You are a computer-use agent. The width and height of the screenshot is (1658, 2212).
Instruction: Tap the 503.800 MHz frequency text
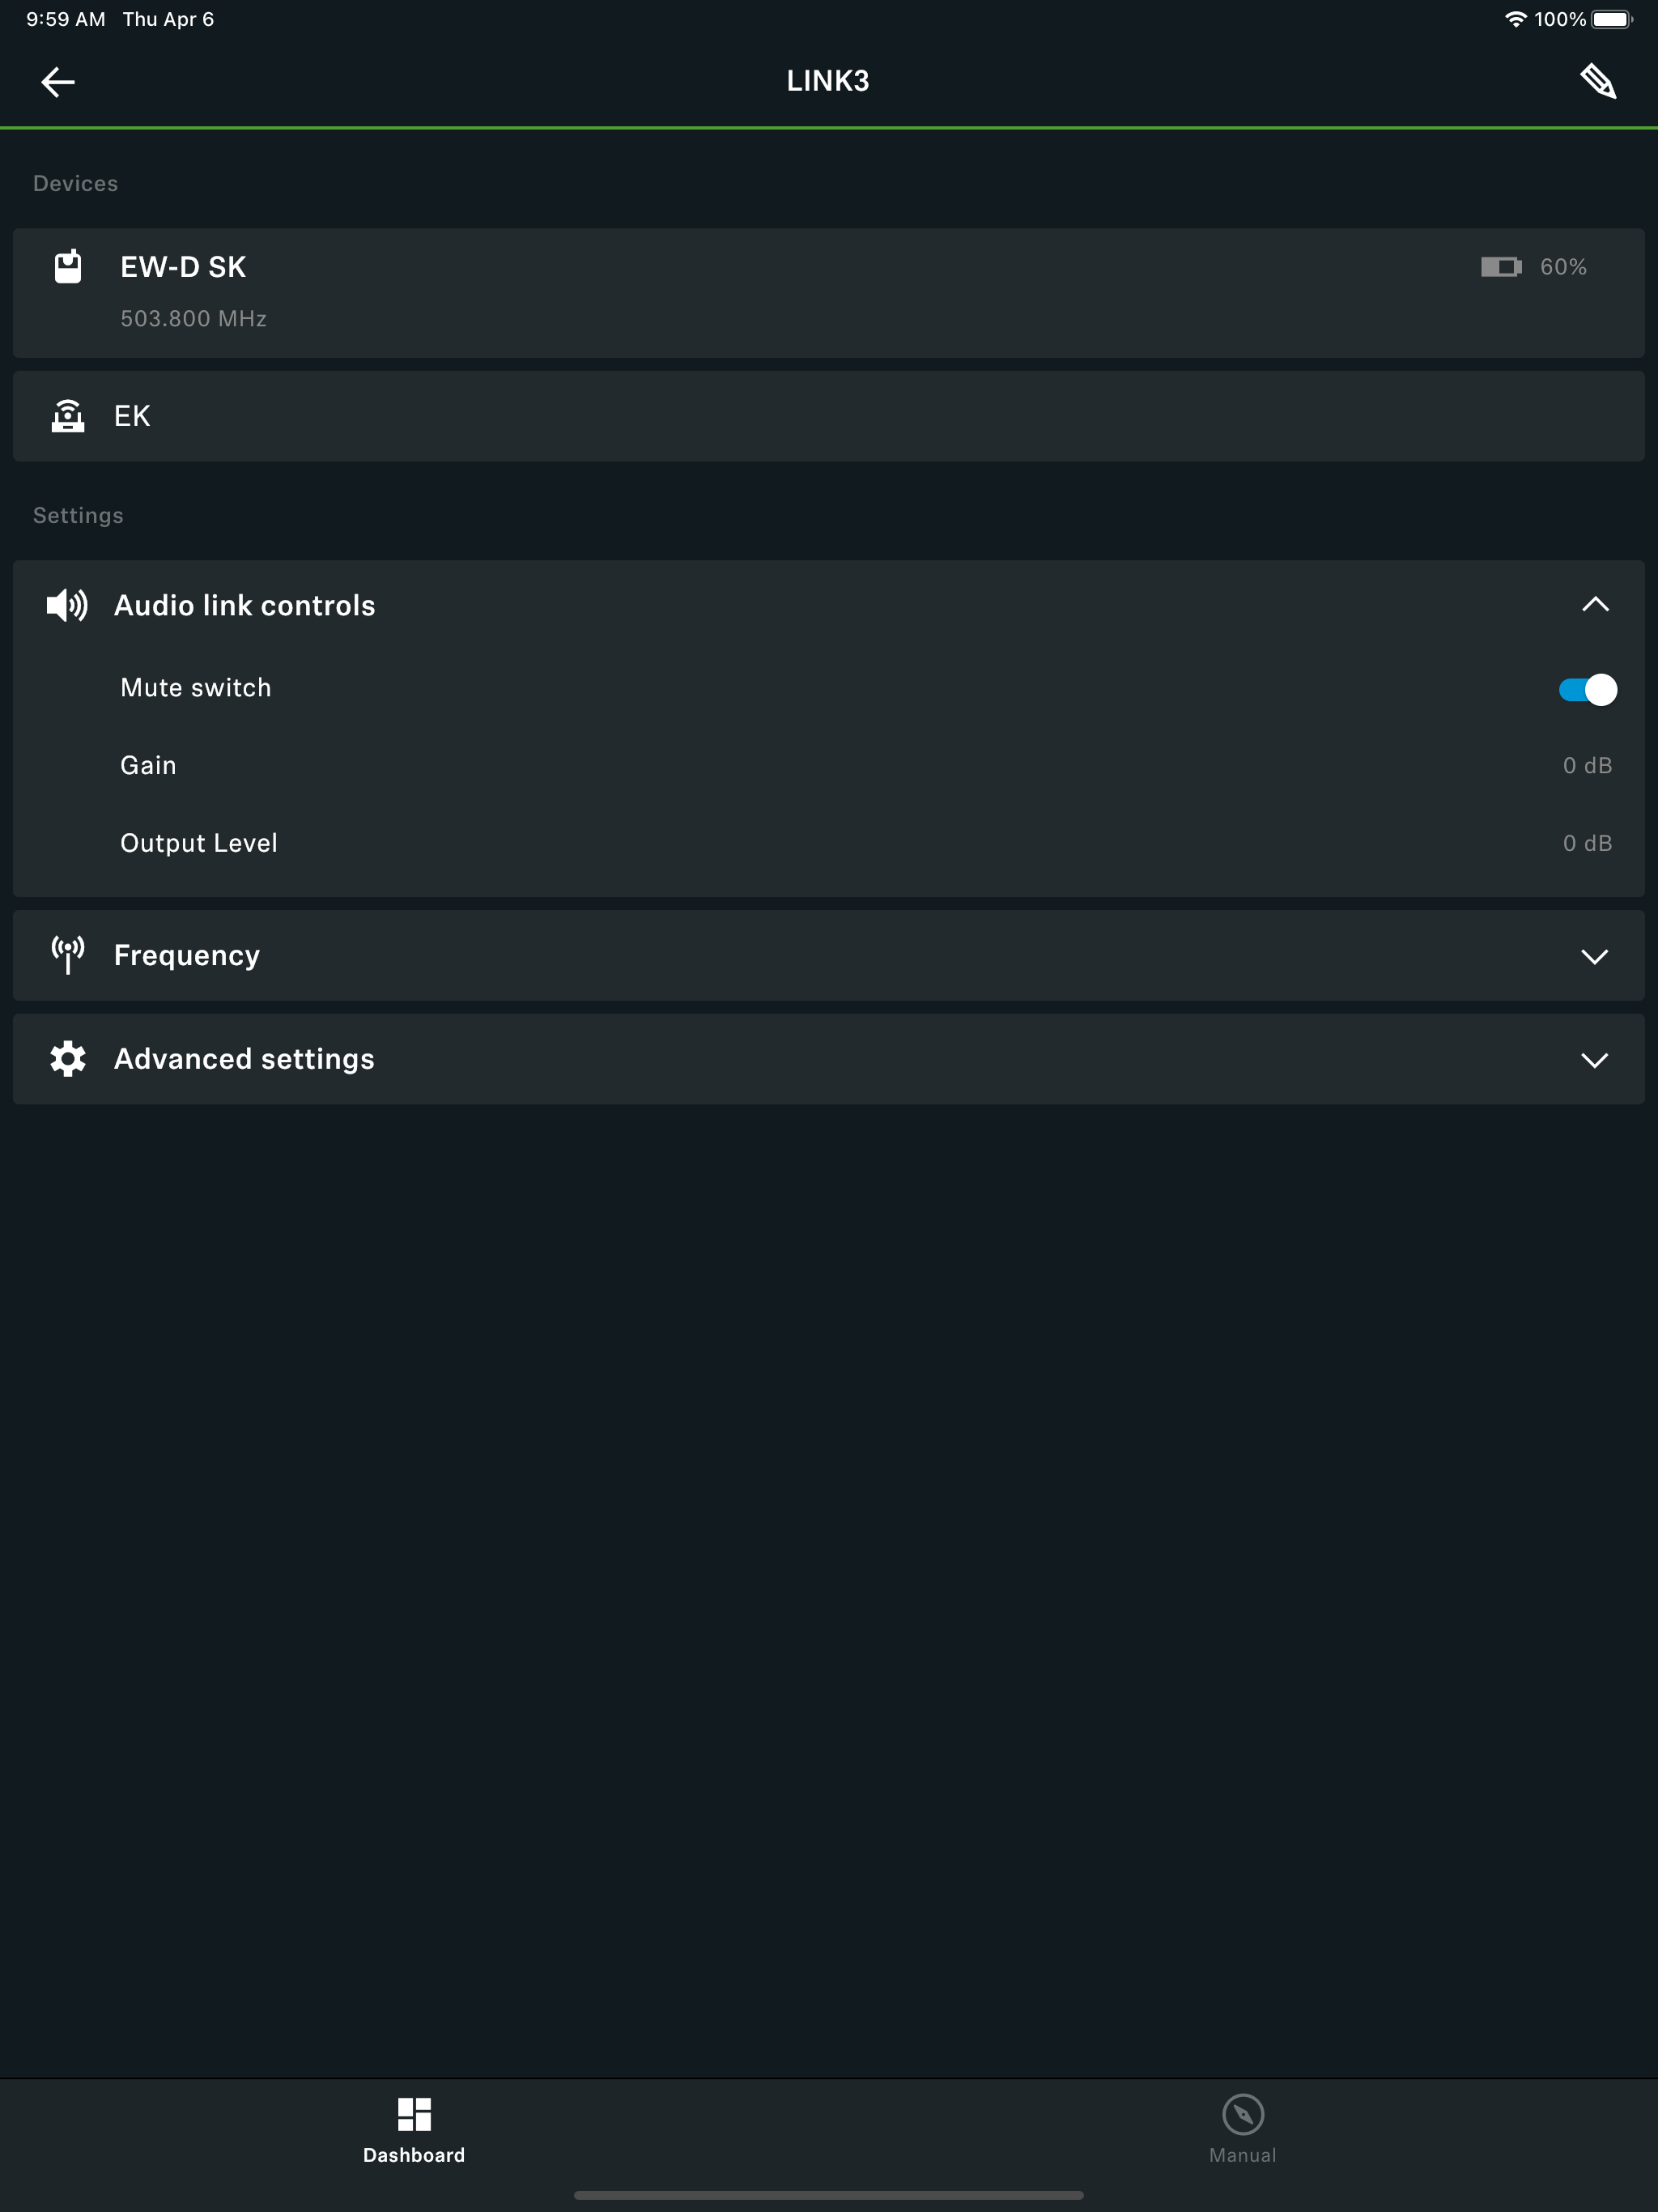(x=193, y=318)
